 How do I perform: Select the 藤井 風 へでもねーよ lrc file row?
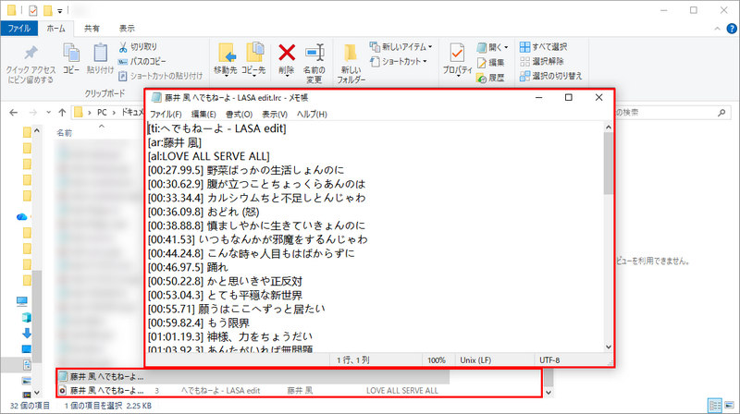point(253,377)
